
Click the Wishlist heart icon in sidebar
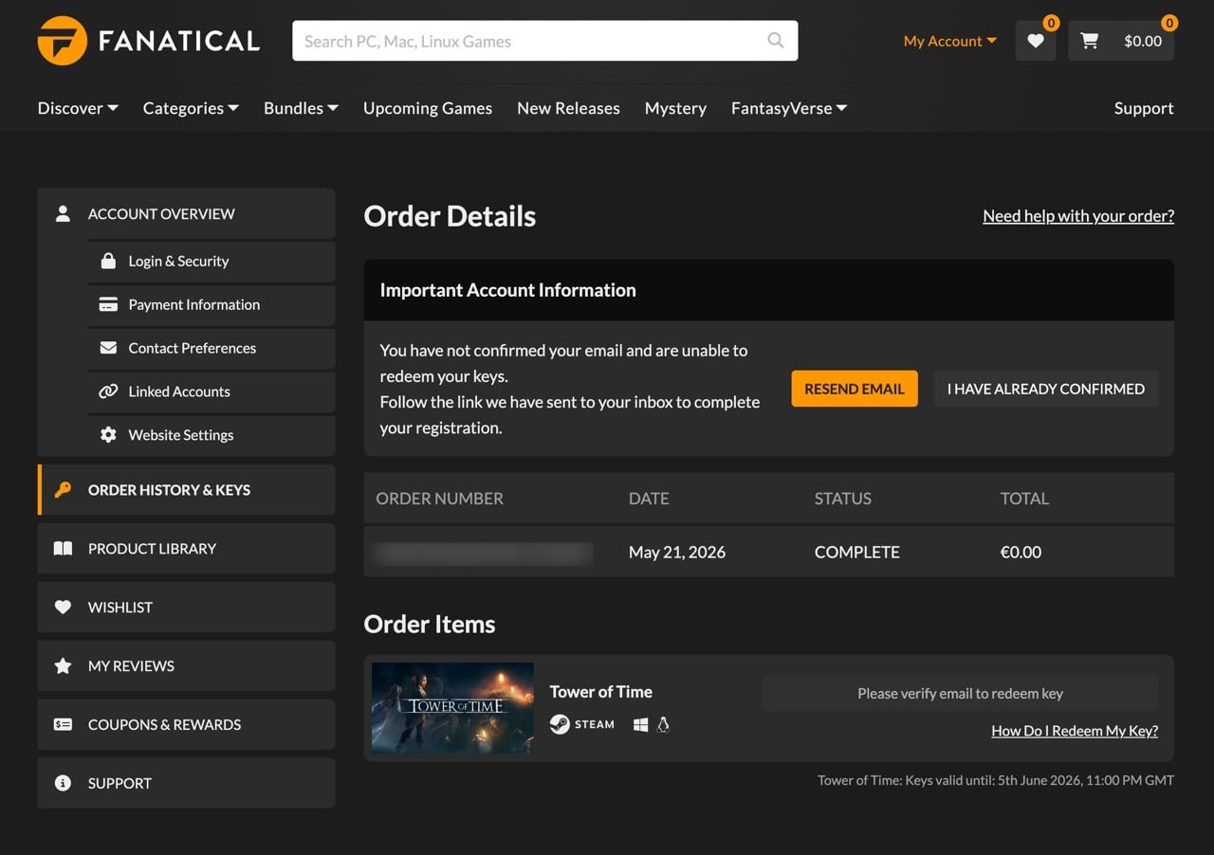(x=63, y=608)
